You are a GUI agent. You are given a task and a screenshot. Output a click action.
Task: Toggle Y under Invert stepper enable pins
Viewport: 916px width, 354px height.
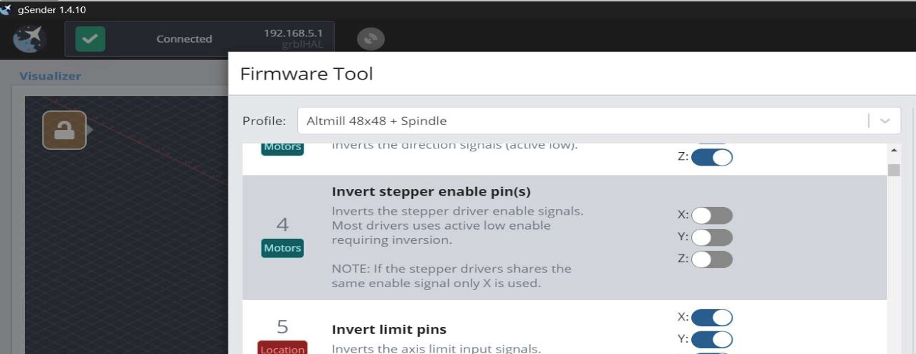coord(712,237)
